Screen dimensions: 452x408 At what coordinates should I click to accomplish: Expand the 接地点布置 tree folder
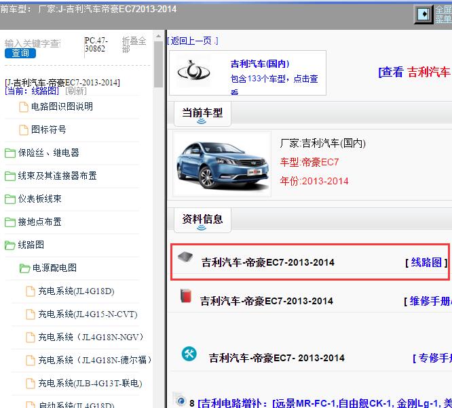40,222
